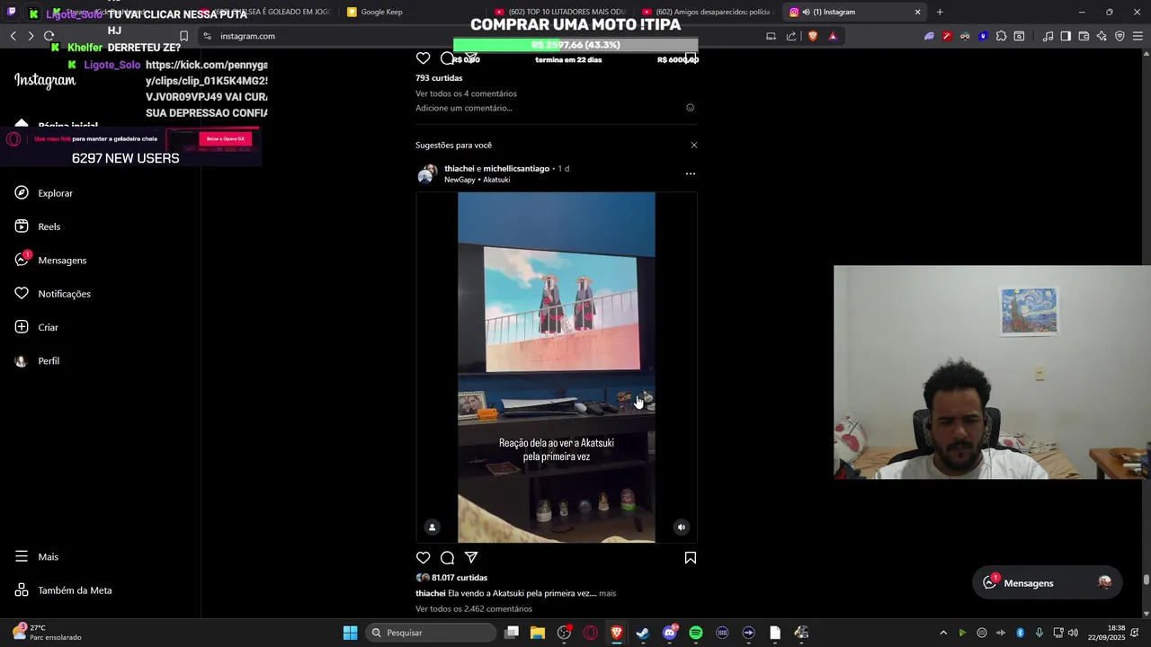Open Brave Rewards triangle icon

[x=833, y=36]
